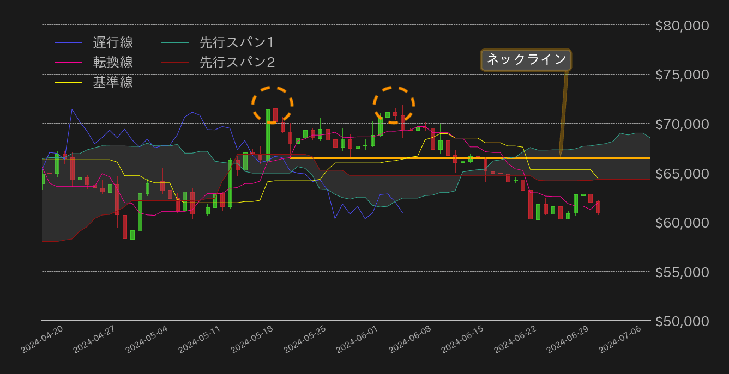Hide the 転換線 series via legend
The width and height of the screenshot is (729, 374).
tap(112, 63)
